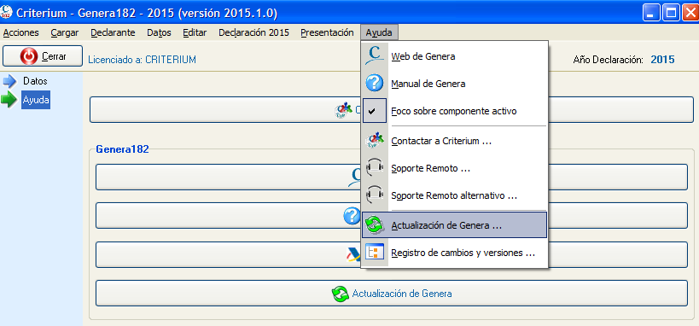Maximize the Criterium window

[x=671, y=13]
